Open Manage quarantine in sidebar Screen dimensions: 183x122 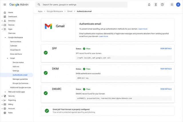coord(20,79)
